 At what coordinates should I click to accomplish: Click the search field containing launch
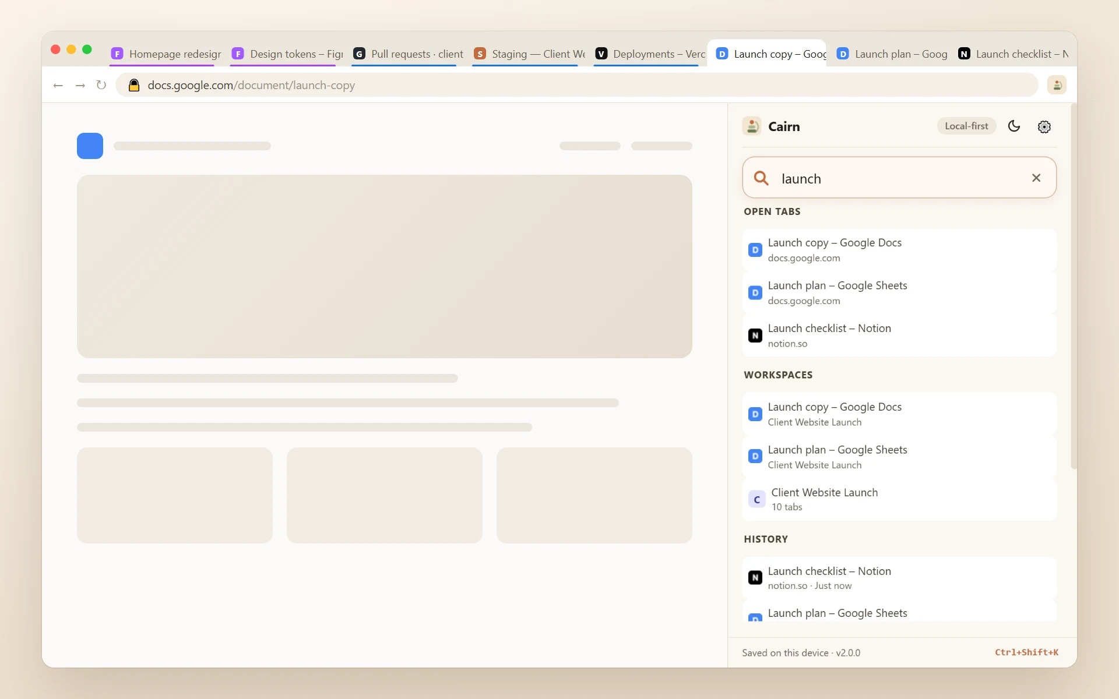pos(899,178)
